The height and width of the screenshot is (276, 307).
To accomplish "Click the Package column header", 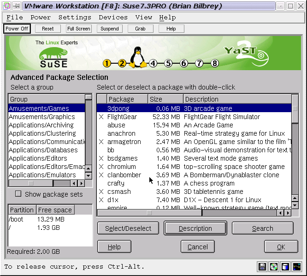I will (127, 99).
